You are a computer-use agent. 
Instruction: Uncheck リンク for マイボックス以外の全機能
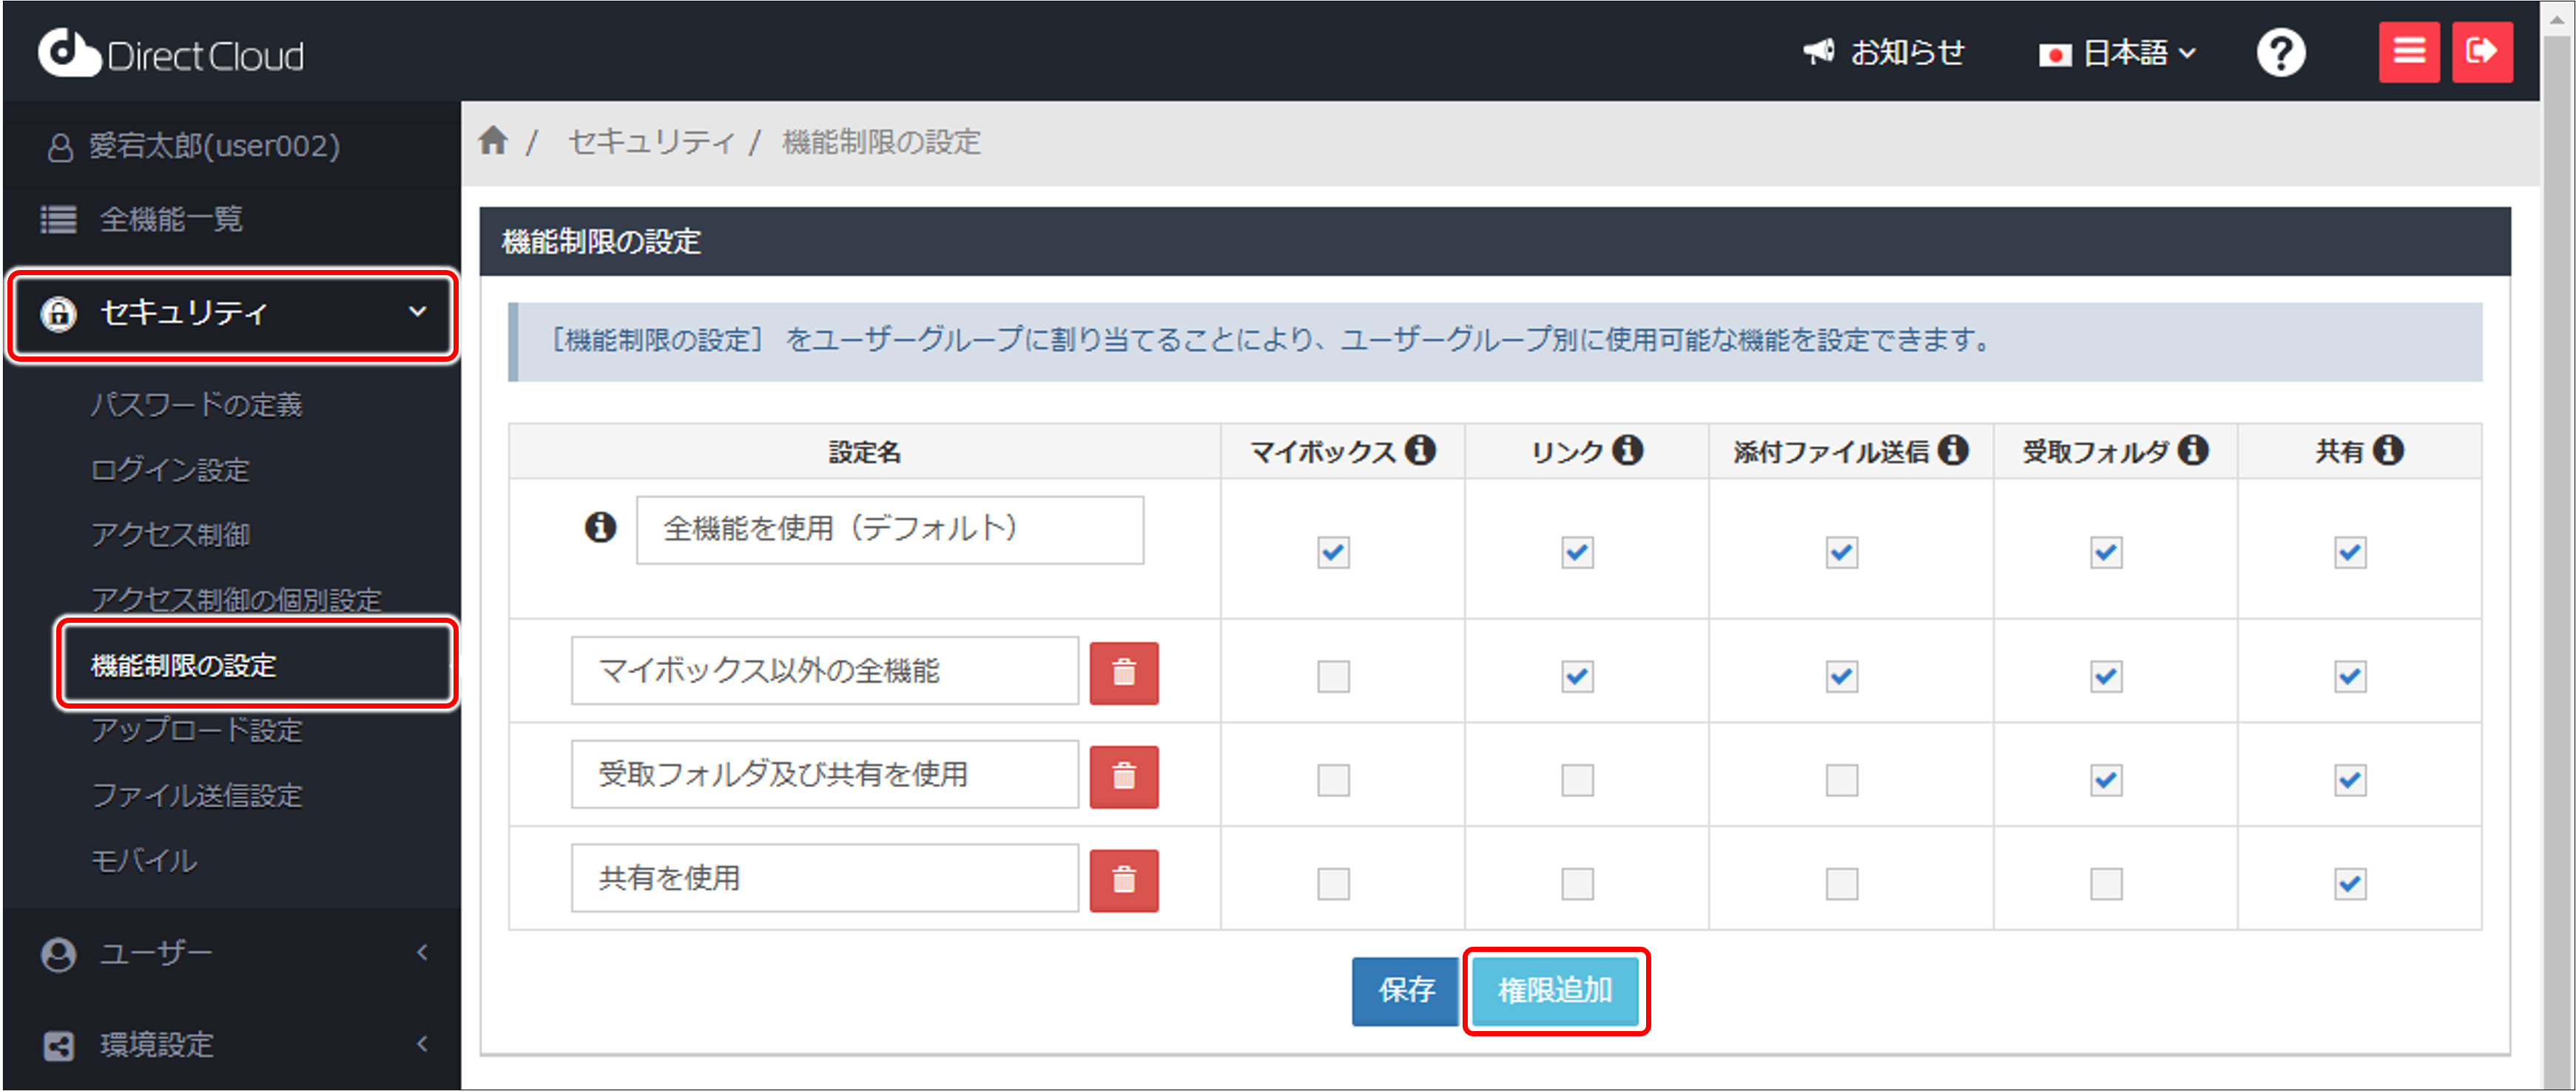[1577, 677]
